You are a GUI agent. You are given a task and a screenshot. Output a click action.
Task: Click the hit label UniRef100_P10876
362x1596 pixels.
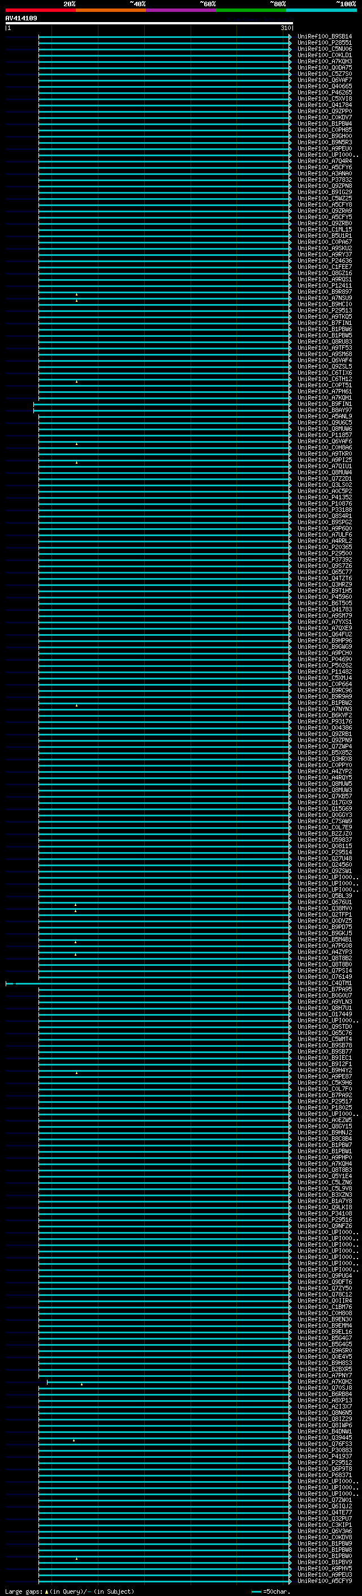point(325,504)
